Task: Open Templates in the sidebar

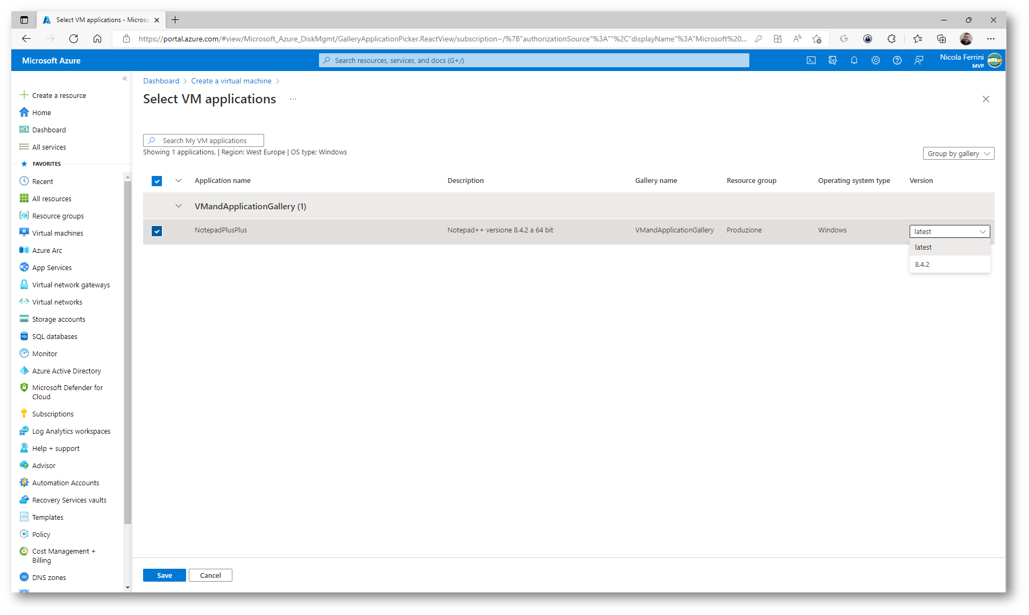Action: [x=47, y=517]
